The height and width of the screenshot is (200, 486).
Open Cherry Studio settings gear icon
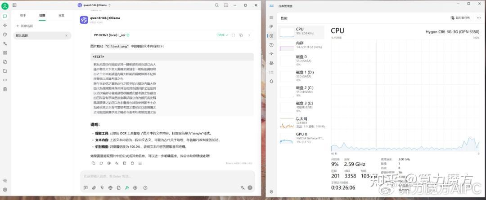pyautogui.click(x=5, y=190)
